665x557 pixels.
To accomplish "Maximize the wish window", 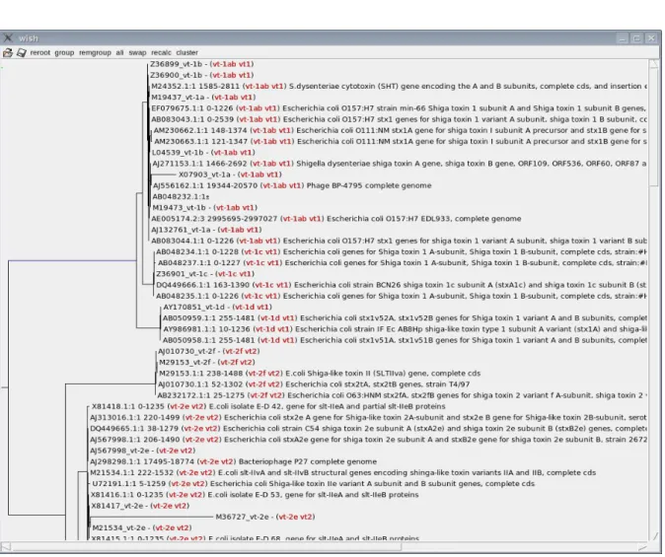I will pyautogui.click(x=636, y=38).
